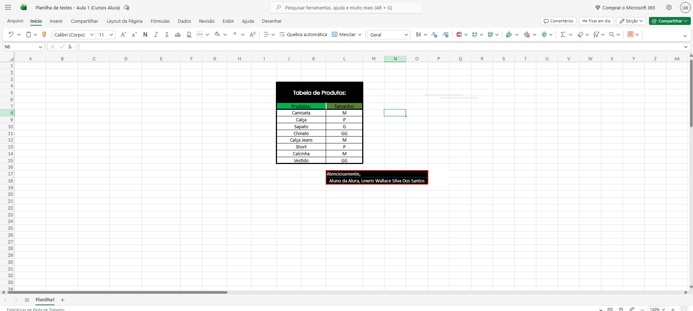This screenshot has height=311, width=693.
Task: Click the format as table icon
Action: [490, 34]
